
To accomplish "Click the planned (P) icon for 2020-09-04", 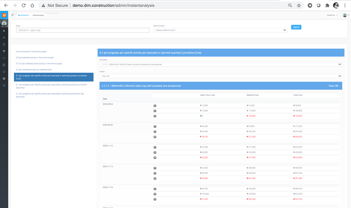I will 155,106.
